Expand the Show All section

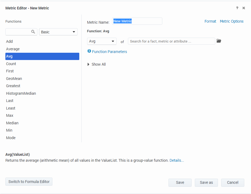[96, 64]
